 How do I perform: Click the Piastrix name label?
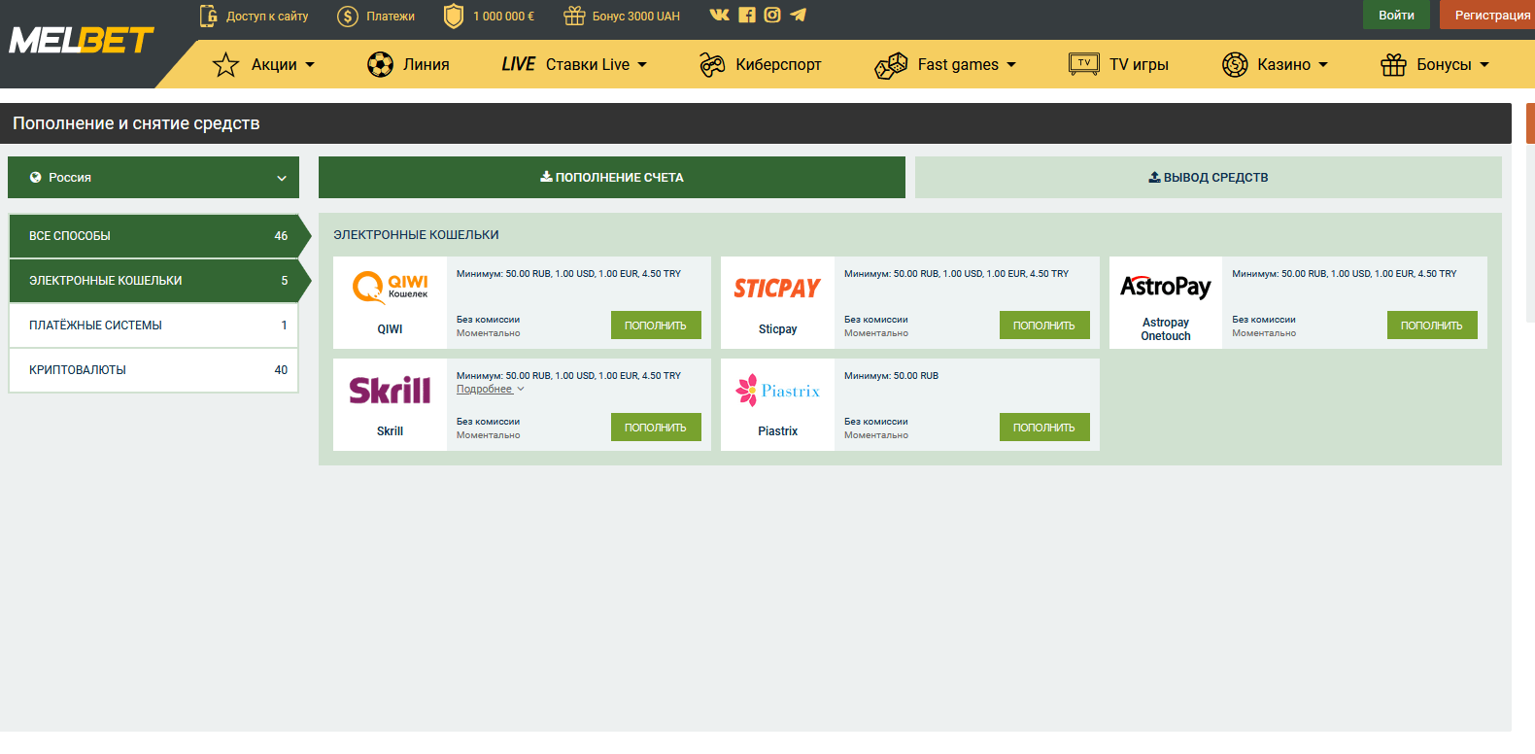tap(777, 431)
